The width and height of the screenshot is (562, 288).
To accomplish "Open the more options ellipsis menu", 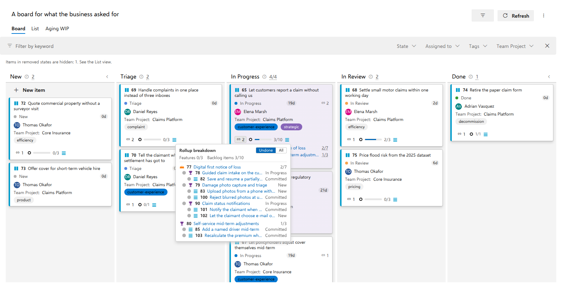I will pos(544,15).
